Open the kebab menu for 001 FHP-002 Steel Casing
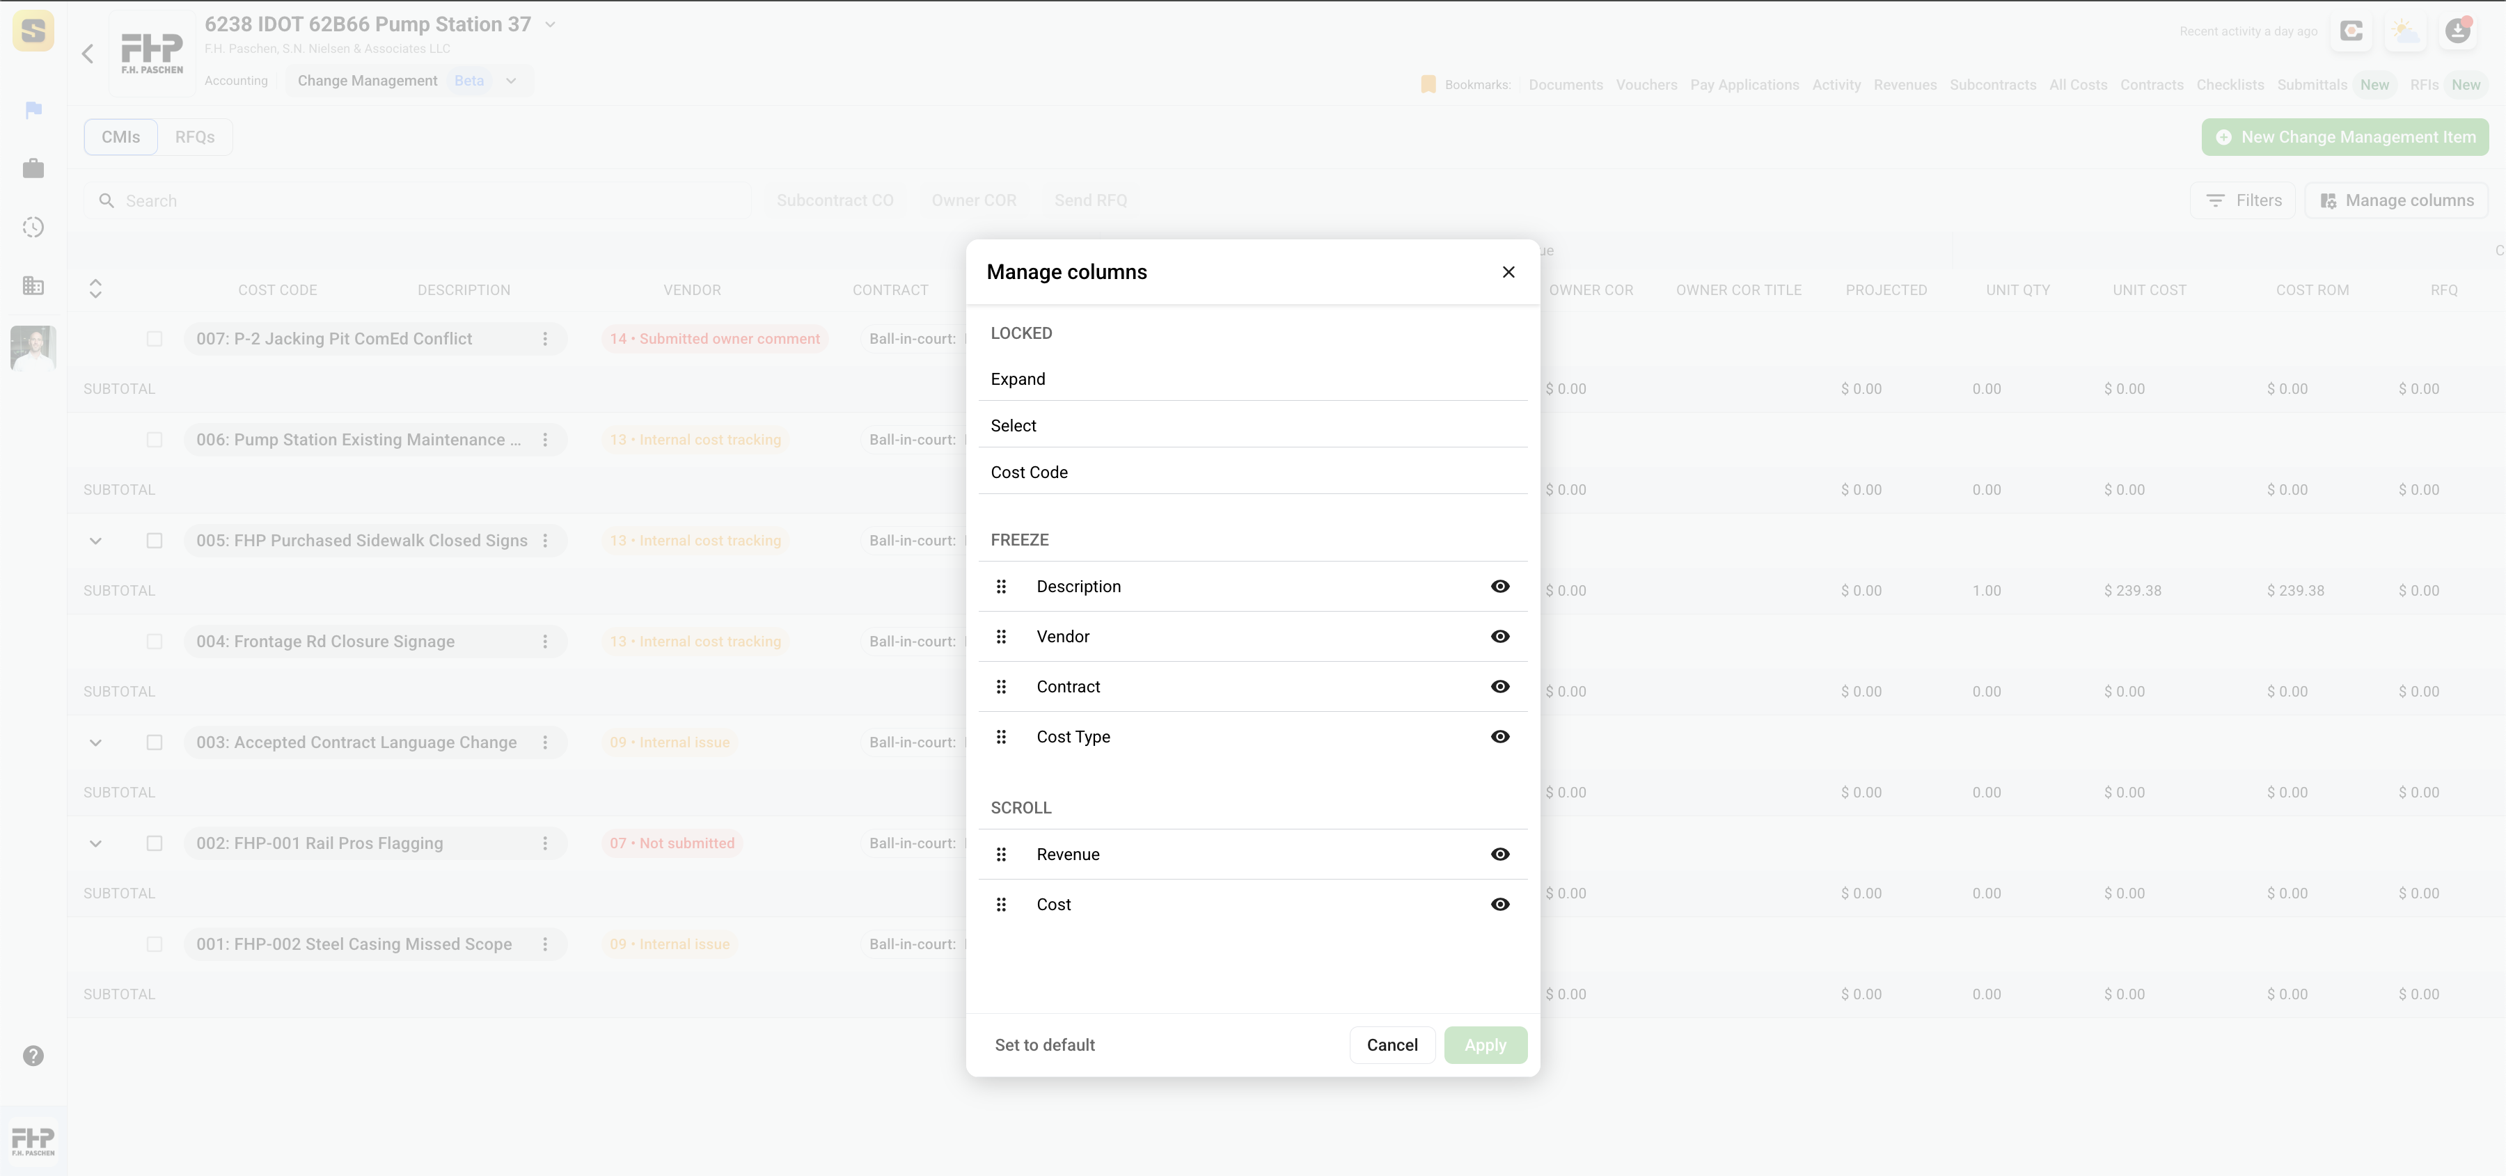The image size is (2506, 1176). (545, 944)
